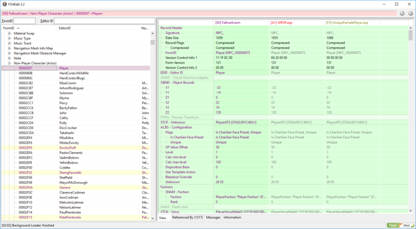The image size is (416, 229).
Task: Select the MoeCronin record
Action: 76,83
